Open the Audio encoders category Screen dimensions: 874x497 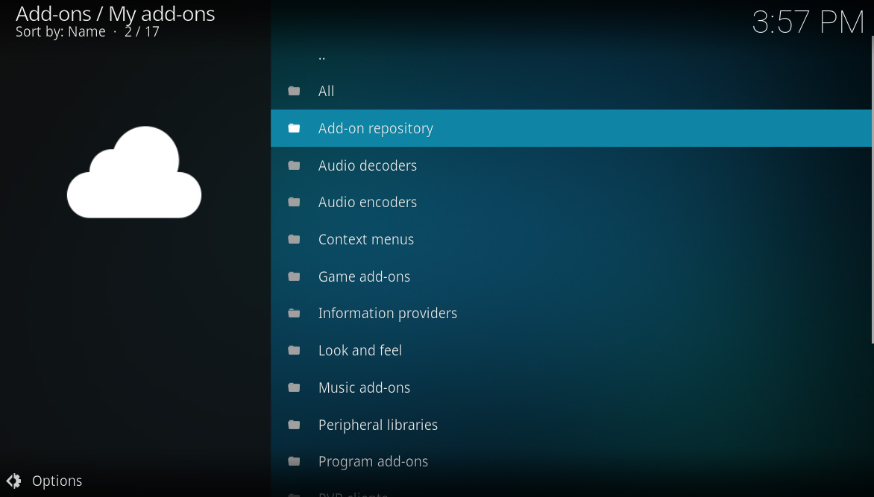(x=570, y=202)
